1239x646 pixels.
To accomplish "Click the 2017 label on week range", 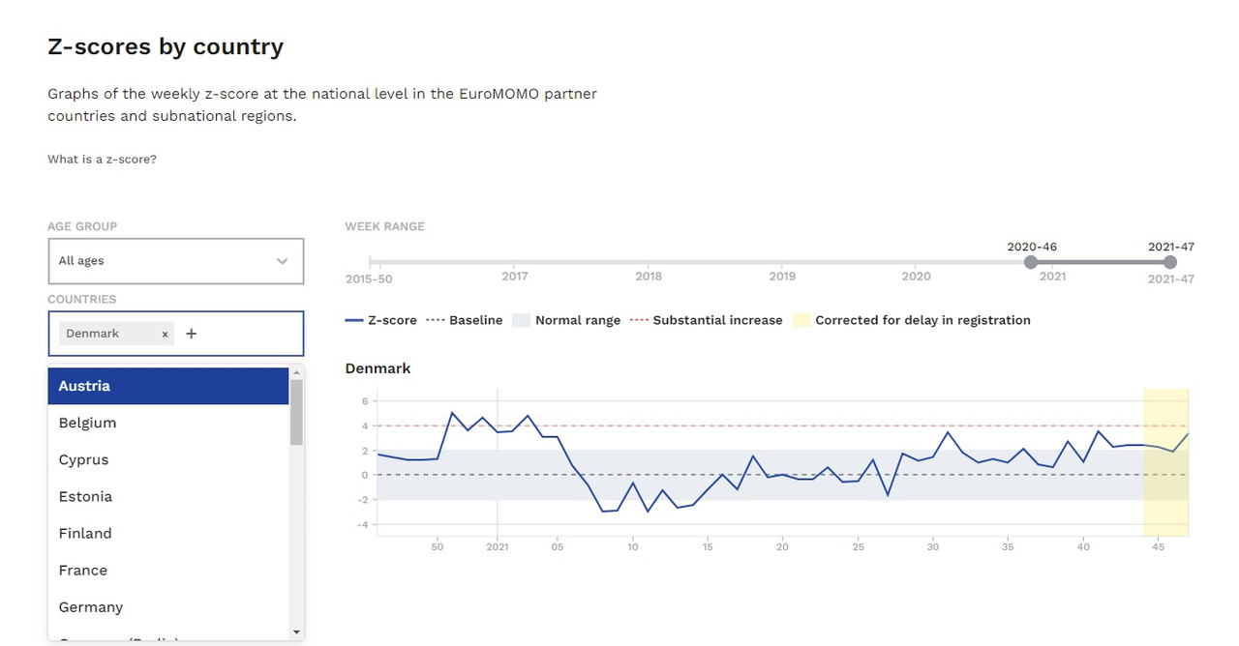I will click(x=515, y=277).
